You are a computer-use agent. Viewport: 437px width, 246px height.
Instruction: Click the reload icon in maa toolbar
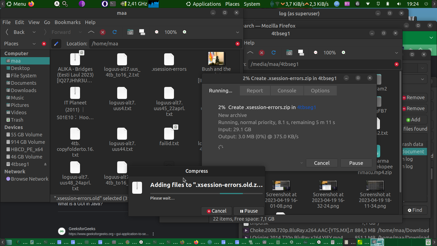point(115,32)
